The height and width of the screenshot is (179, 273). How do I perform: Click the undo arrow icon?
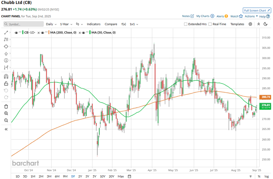click(x=6, y=91)
